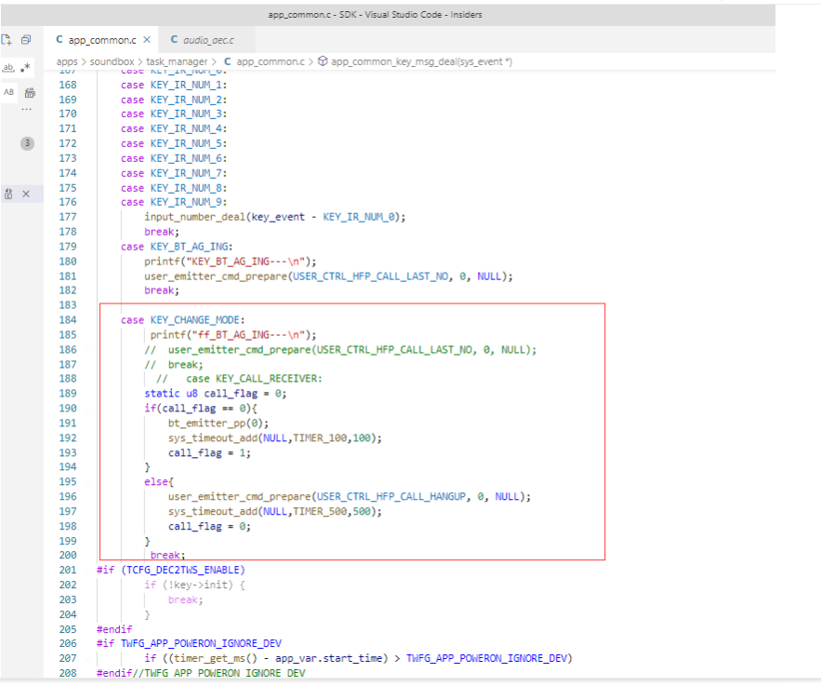This screenshot has width=821, height=686.
Task: Click "TCFG_DEC2TWS_ENABLE" on line 201
Action: point(183,571)
